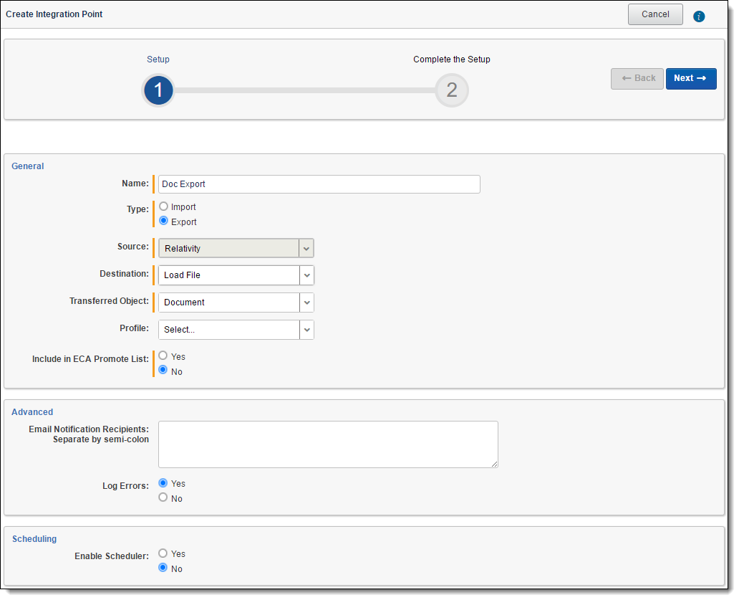
Task: Click the Email Notification Recipients text area
Action: (x=328, y=444)
